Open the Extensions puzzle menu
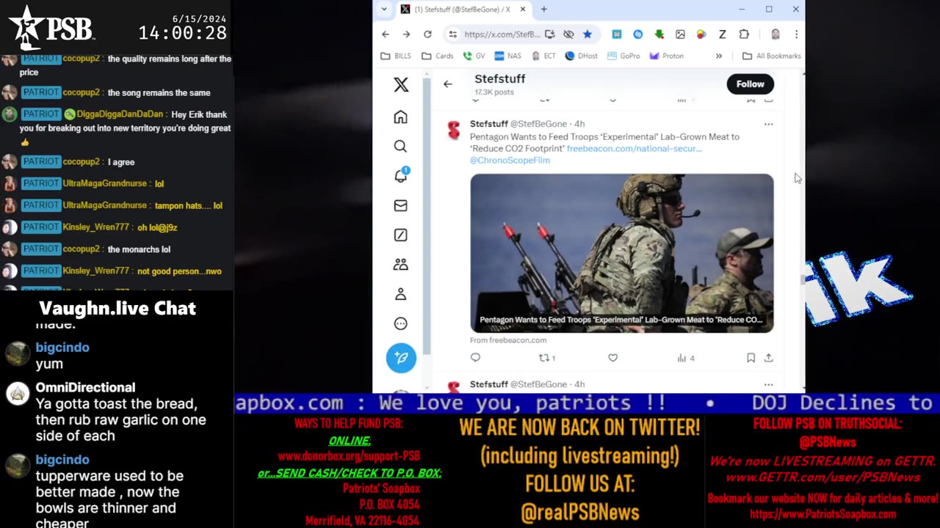The height and width of the screenshot is (528, 940). click(744, 34)
